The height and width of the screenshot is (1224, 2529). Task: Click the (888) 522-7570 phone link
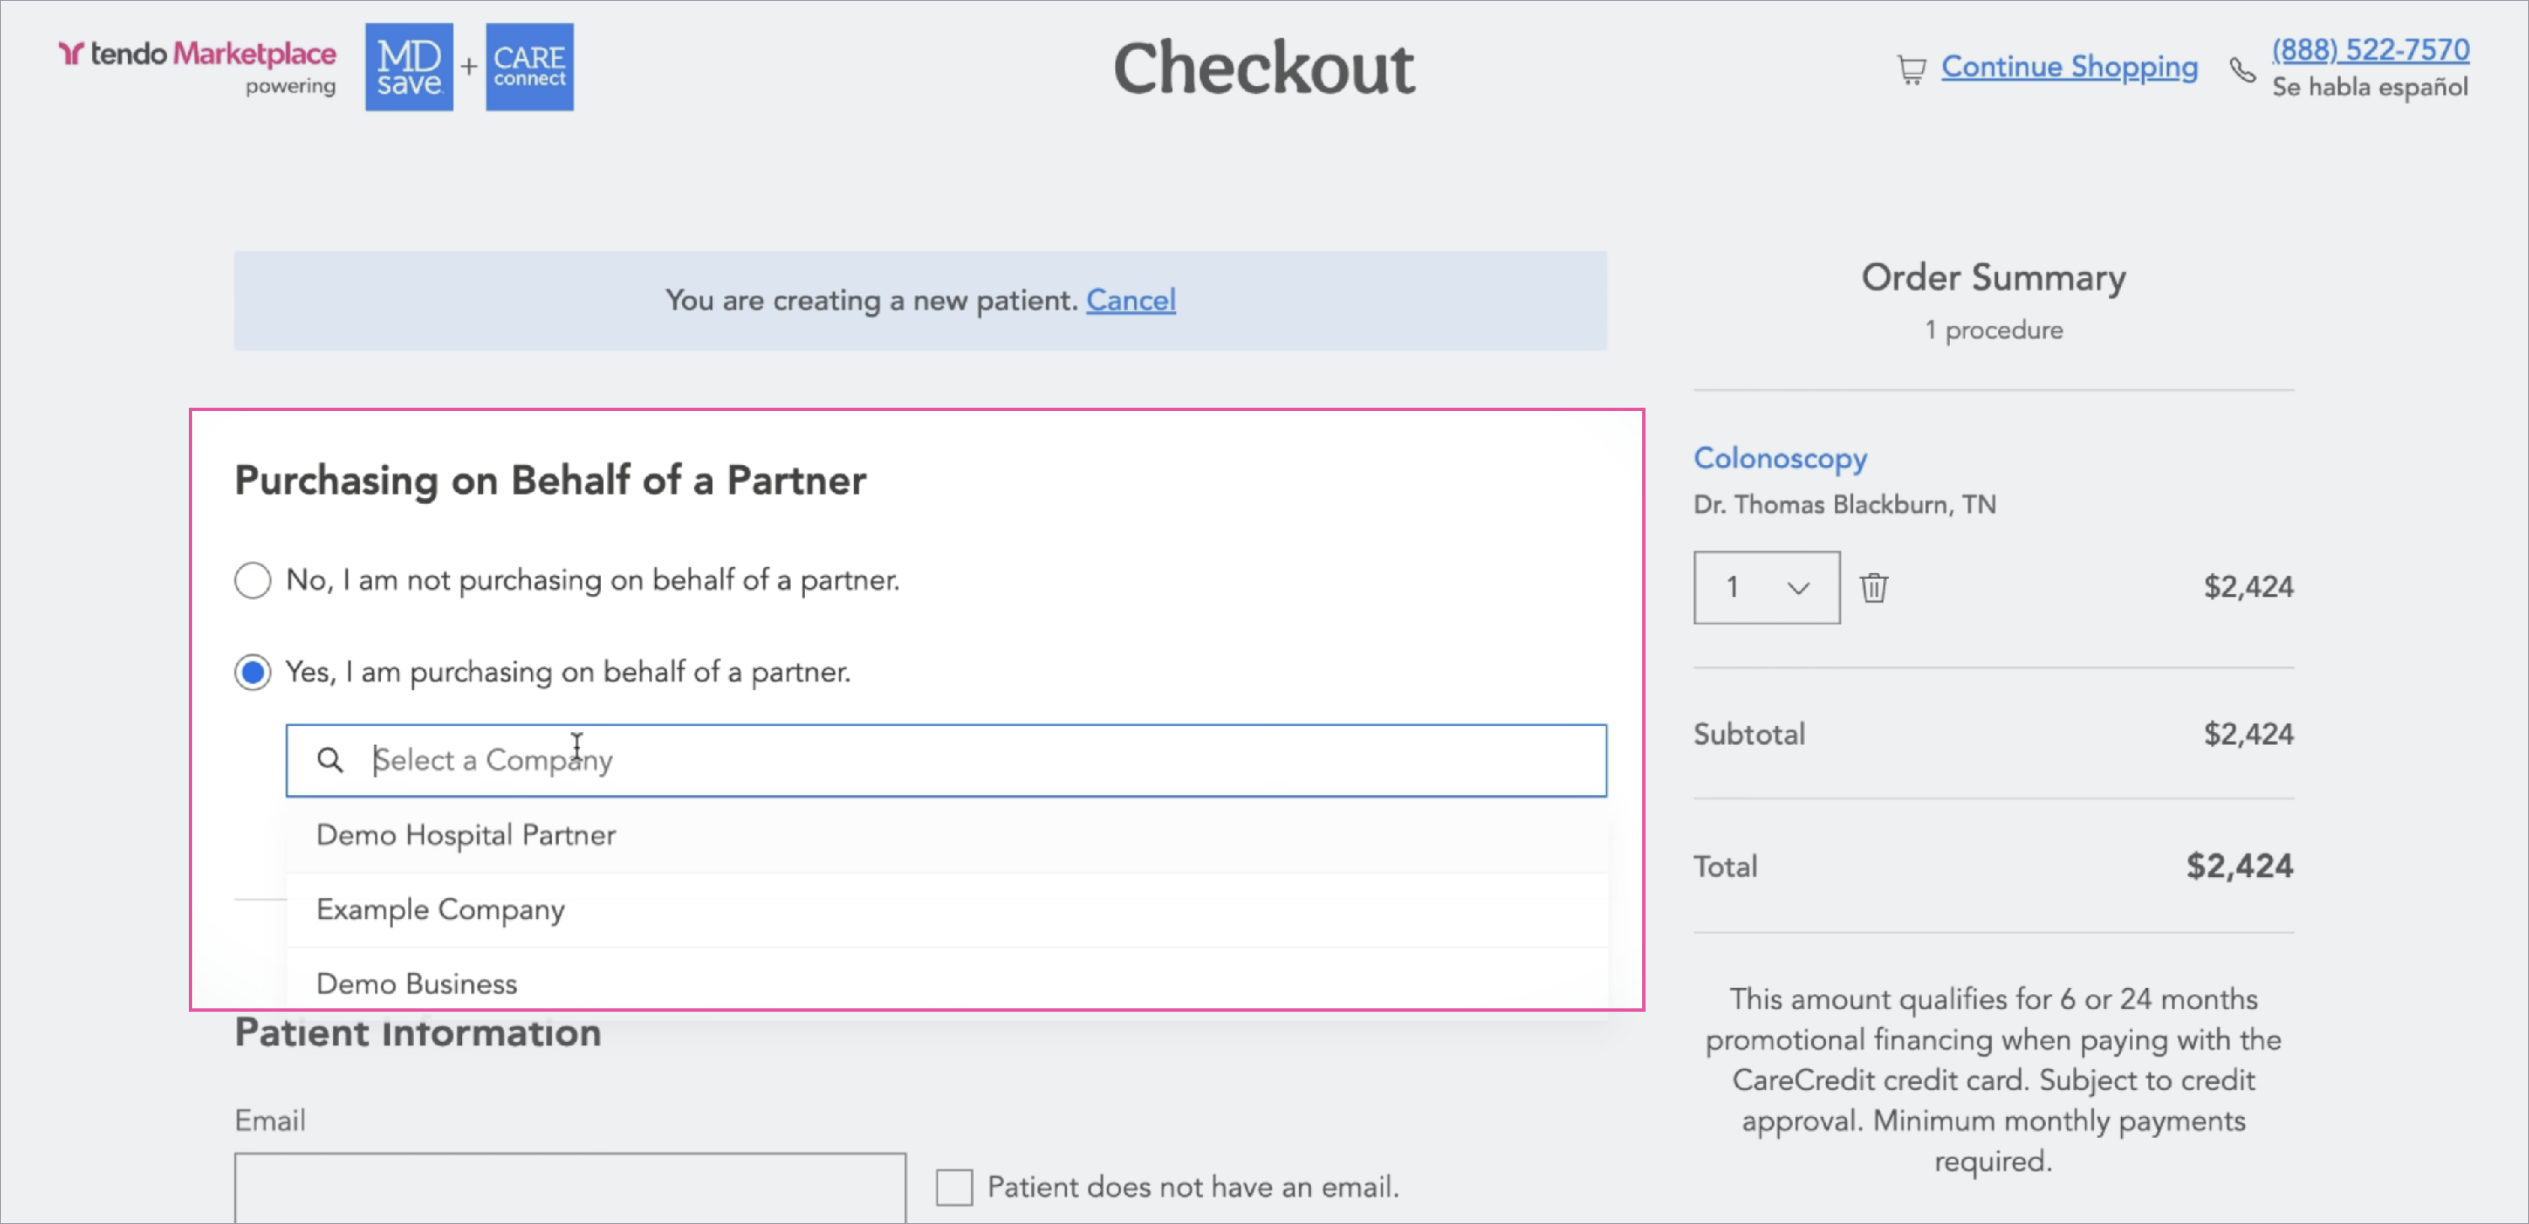(2370, 49)
